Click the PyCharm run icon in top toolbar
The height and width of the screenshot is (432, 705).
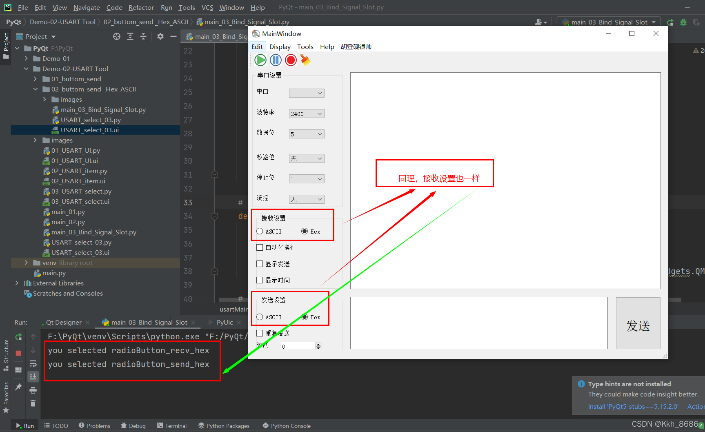coord(670,22)
